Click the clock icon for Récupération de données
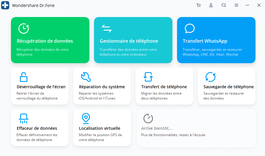This screenshot has width=265, height=156. coord(23,29)
